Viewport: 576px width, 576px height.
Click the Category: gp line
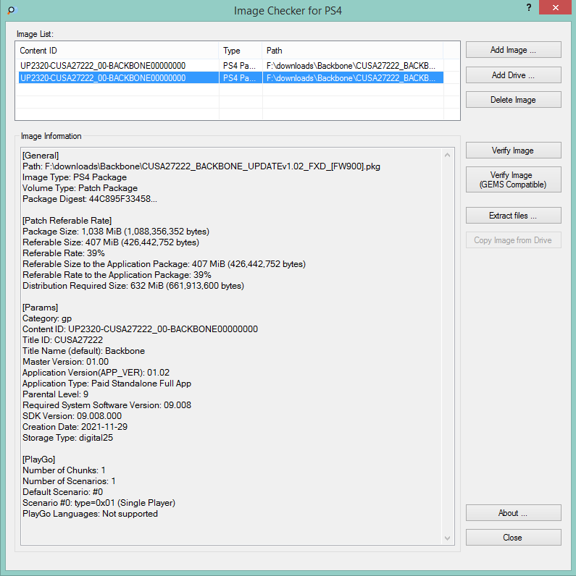[x=47, y=318]
